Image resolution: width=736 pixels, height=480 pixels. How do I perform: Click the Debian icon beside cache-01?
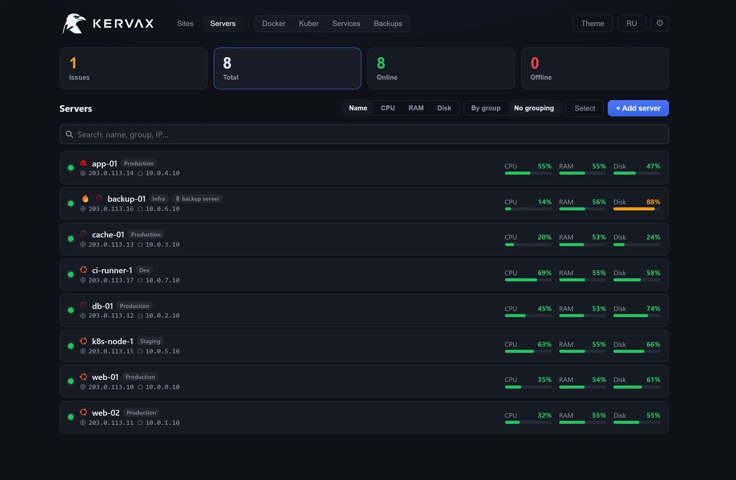83,234
